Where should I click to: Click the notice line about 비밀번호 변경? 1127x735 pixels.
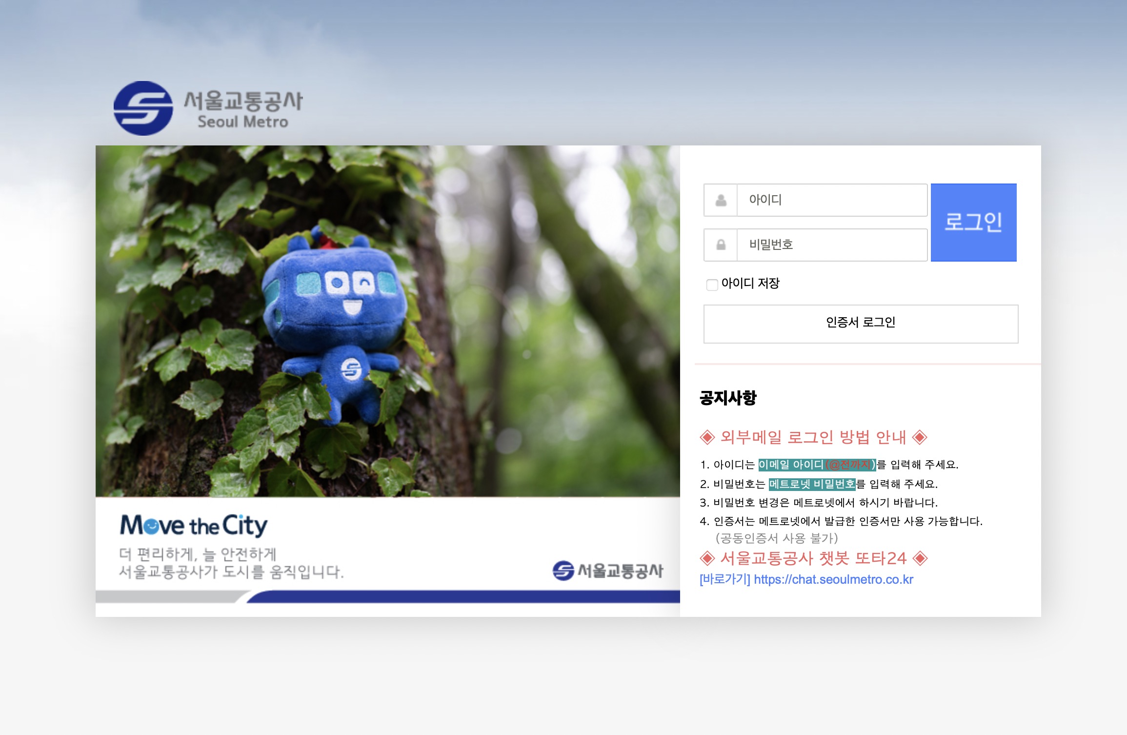click(819, 503)
